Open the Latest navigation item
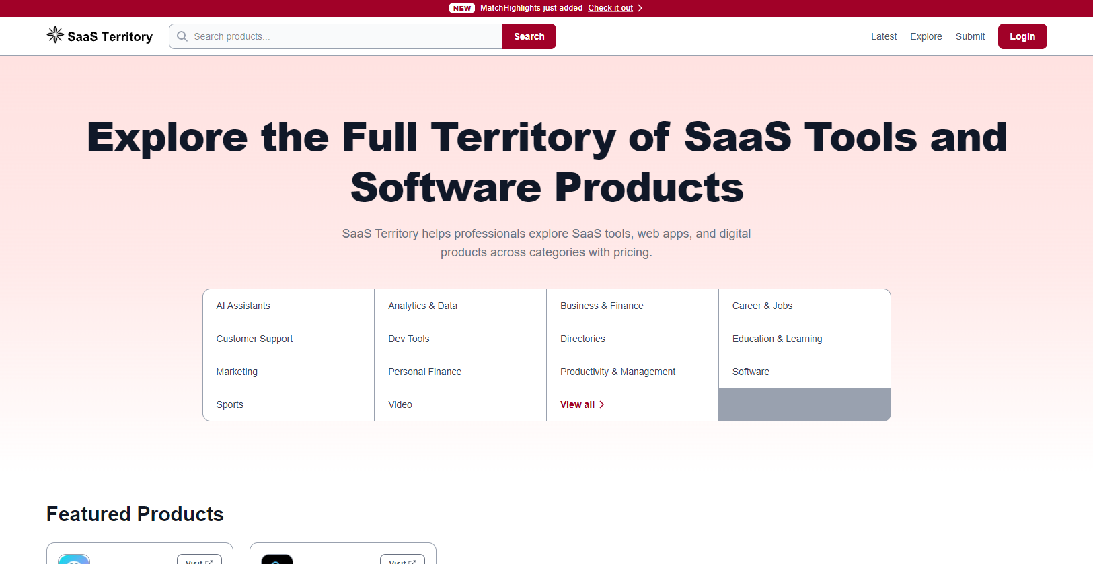 point(883,36)
